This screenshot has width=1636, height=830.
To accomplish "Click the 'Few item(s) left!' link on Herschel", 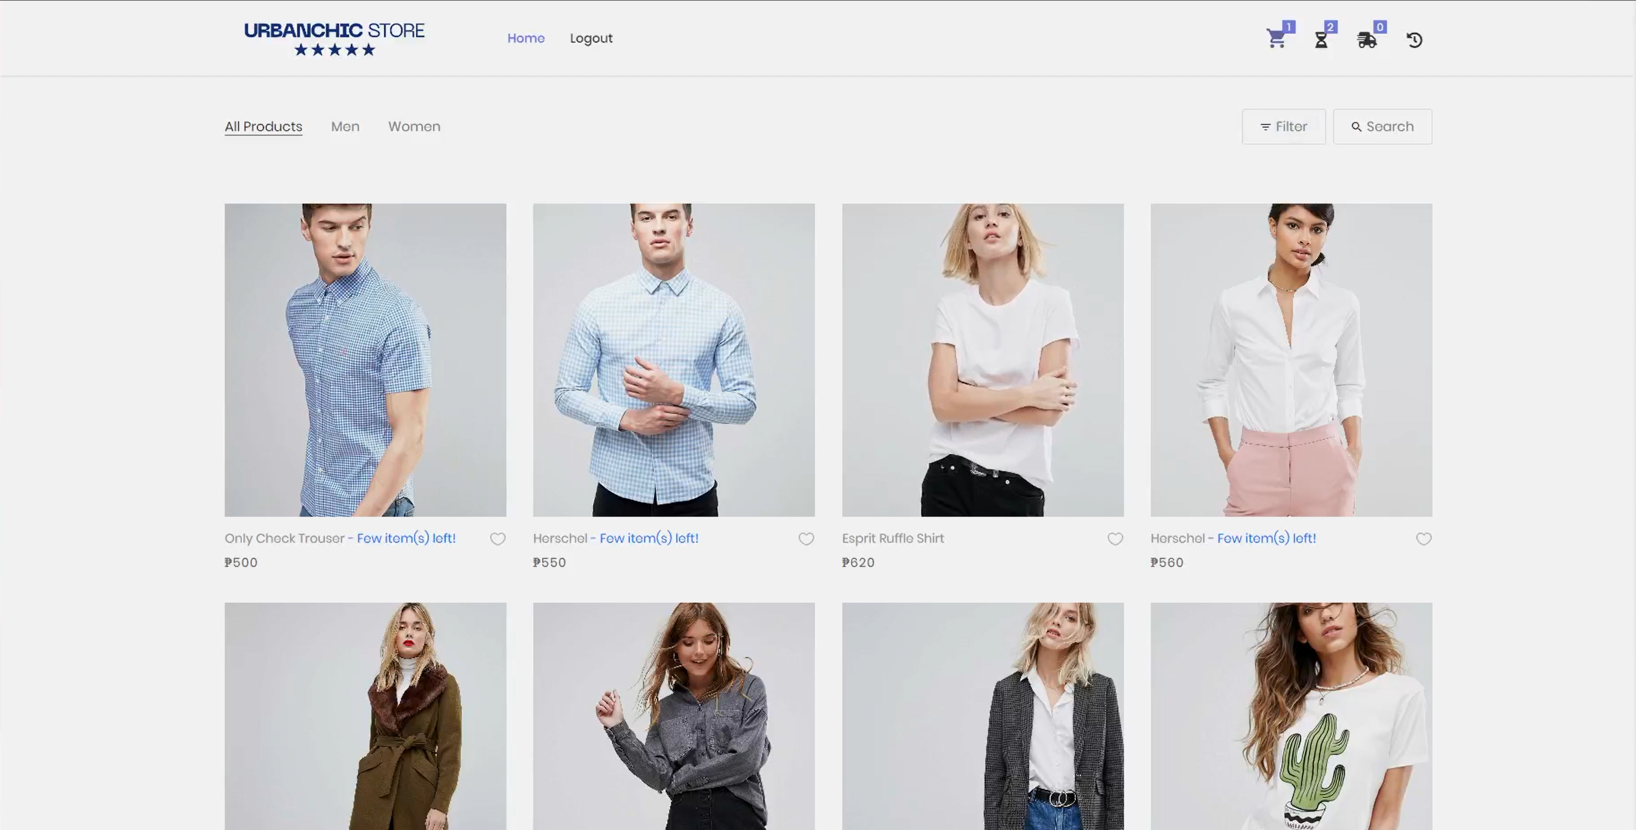I will (648, 539).
